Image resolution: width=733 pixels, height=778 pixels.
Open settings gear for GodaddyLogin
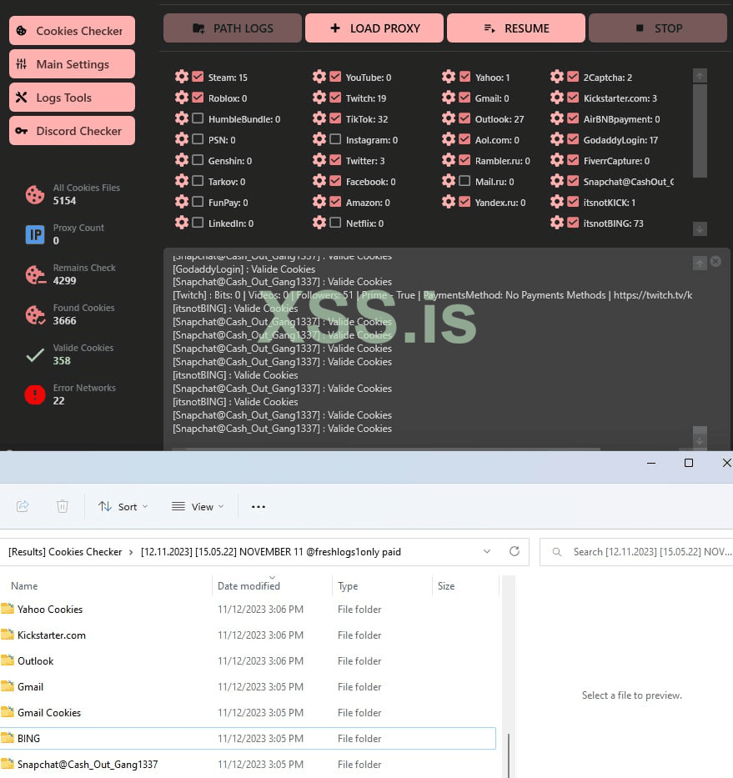click(x=557, y=139)
